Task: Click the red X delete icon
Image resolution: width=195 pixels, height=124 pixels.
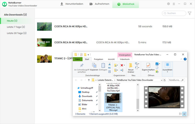Action: (x=122, y=65)
